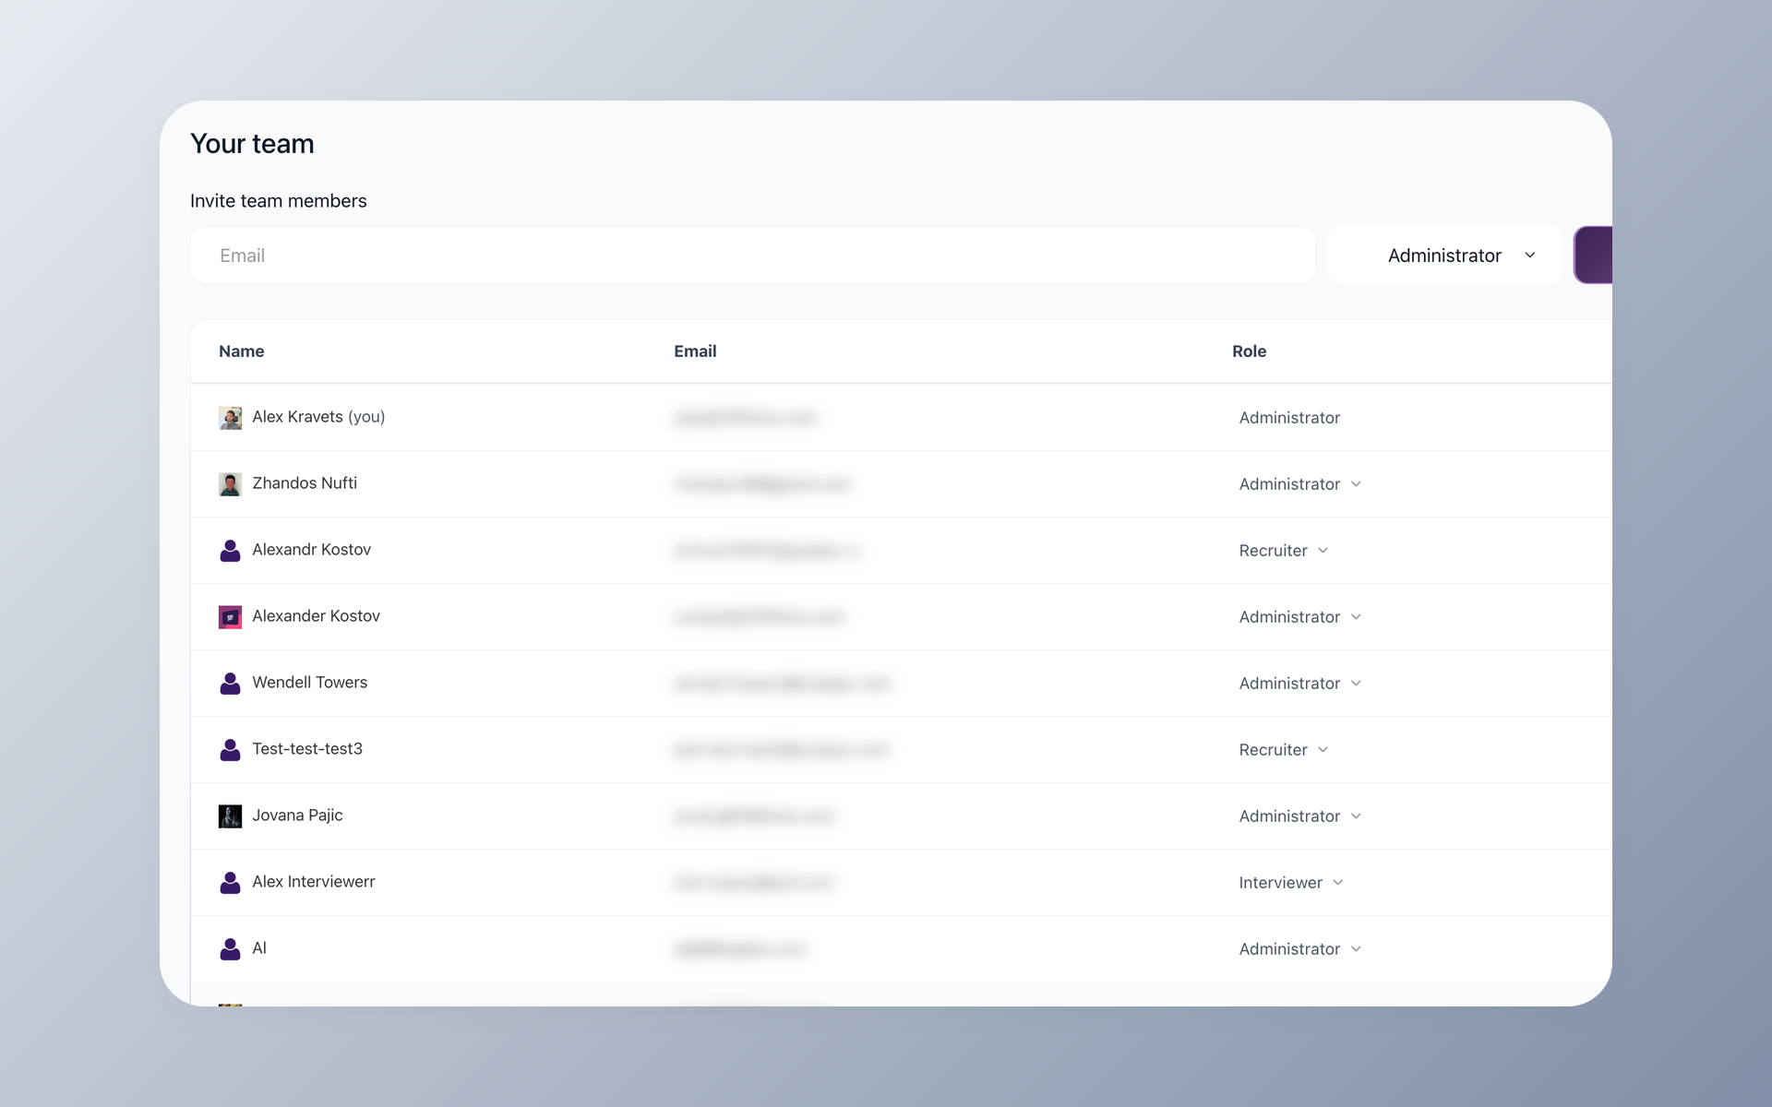Select the name Alexandr Kostov

coord(311,550)
